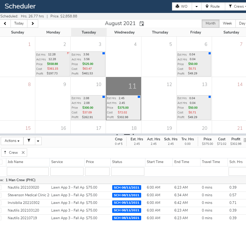Open the Crews filter dropdown

(236, 6)
